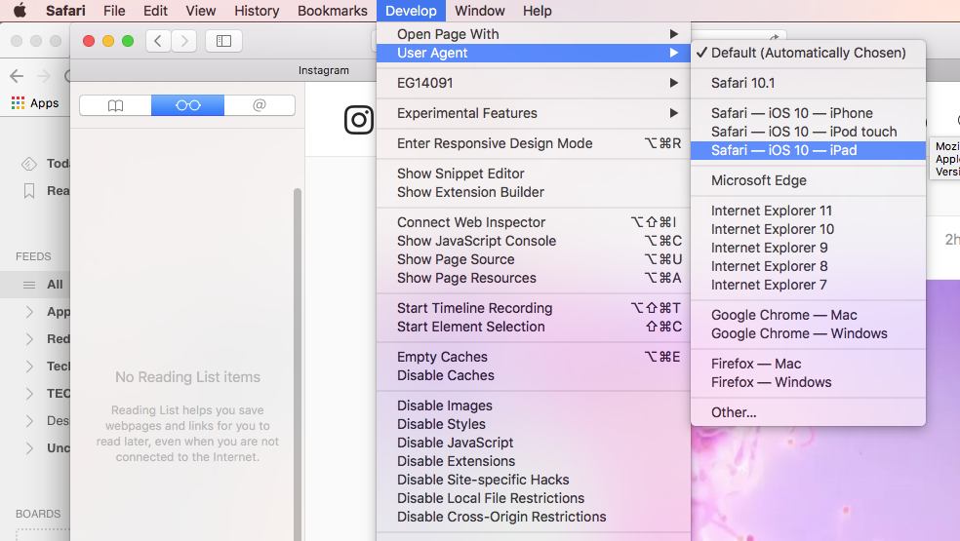Select the All feeds row
Screen dimensions: 960x541
tap(35, 285)
